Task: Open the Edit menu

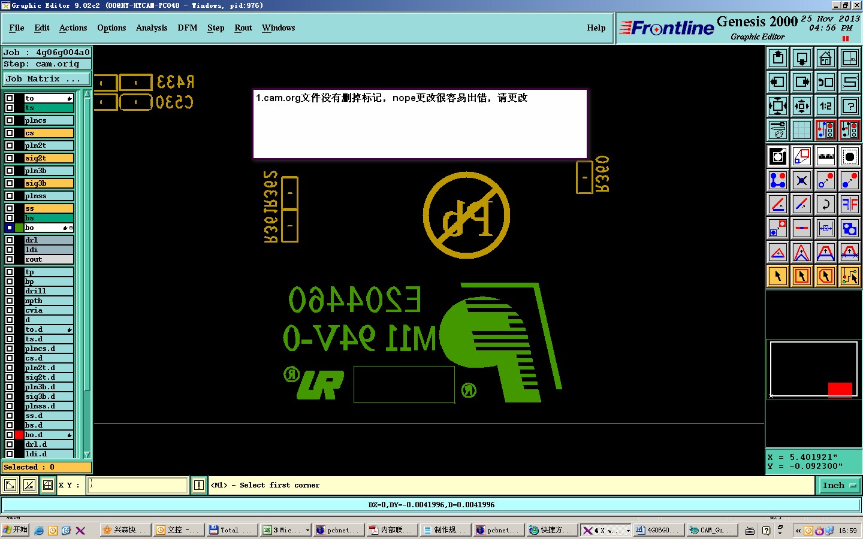Action: coord(42,28)
